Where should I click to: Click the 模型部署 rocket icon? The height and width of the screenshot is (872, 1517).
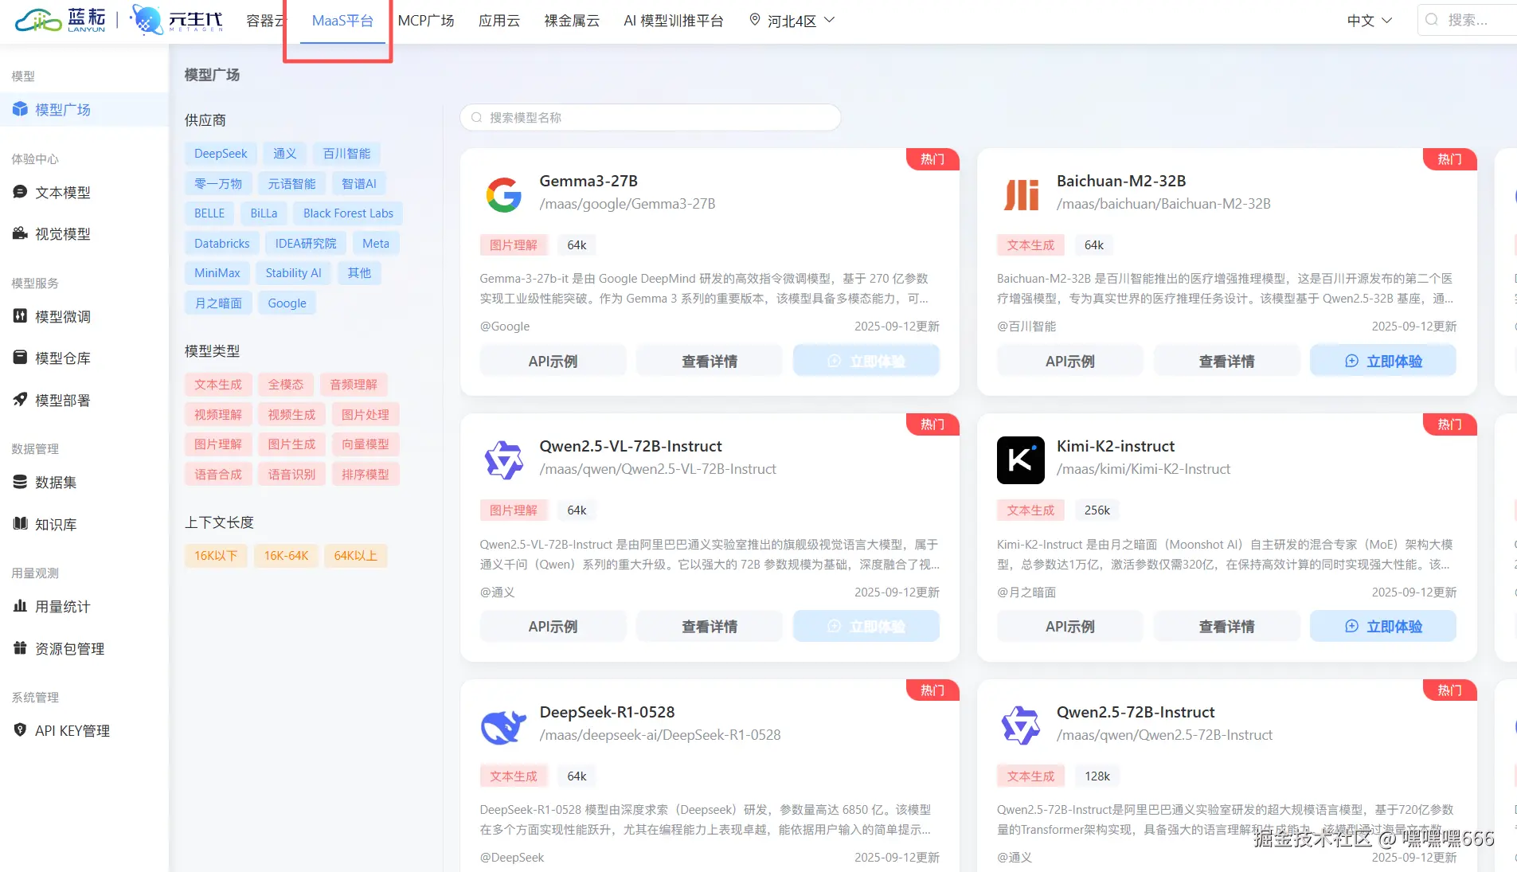click(20, 400)
